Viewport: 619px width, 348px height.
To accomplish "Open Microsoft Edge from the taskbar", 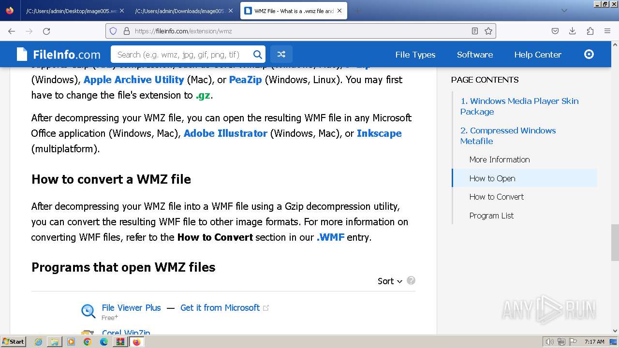I will 104,342.
